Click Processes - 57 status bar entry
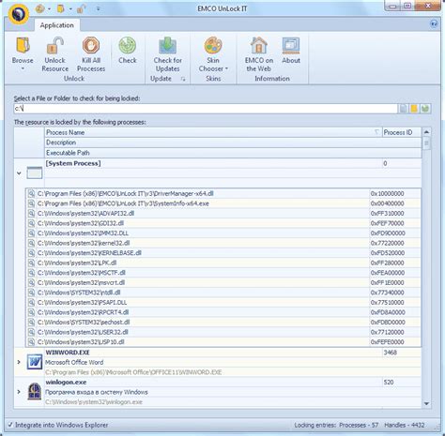The image size is (445, 436). (x=359, y=425)
